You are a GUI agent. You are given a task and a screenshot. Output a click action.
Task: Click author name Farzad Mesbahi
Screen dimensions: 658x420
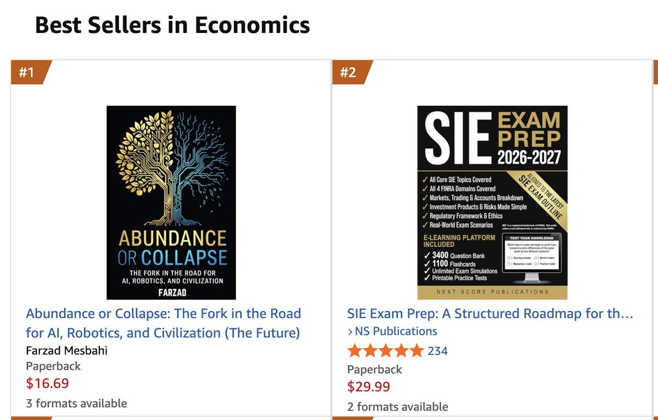click(x=67, y=350)
